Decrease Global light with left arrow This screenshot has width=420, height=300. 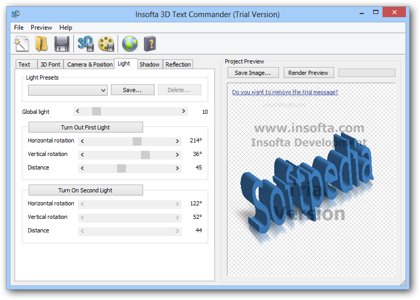pyautogui.click(x=78, y=111)
